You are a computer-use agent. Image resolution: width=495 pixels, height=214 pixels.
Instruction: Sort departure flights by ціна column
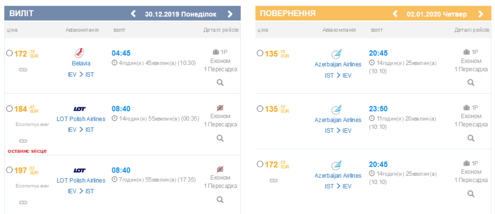coord(12,30)
